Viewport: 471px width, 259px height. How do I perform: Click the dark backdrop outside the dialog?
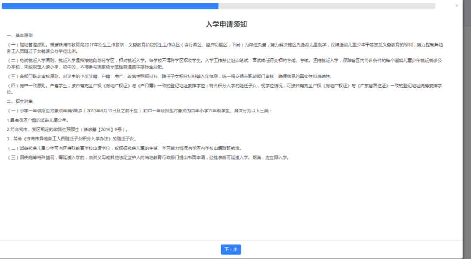pyautogui.click(x=467, y=131)
